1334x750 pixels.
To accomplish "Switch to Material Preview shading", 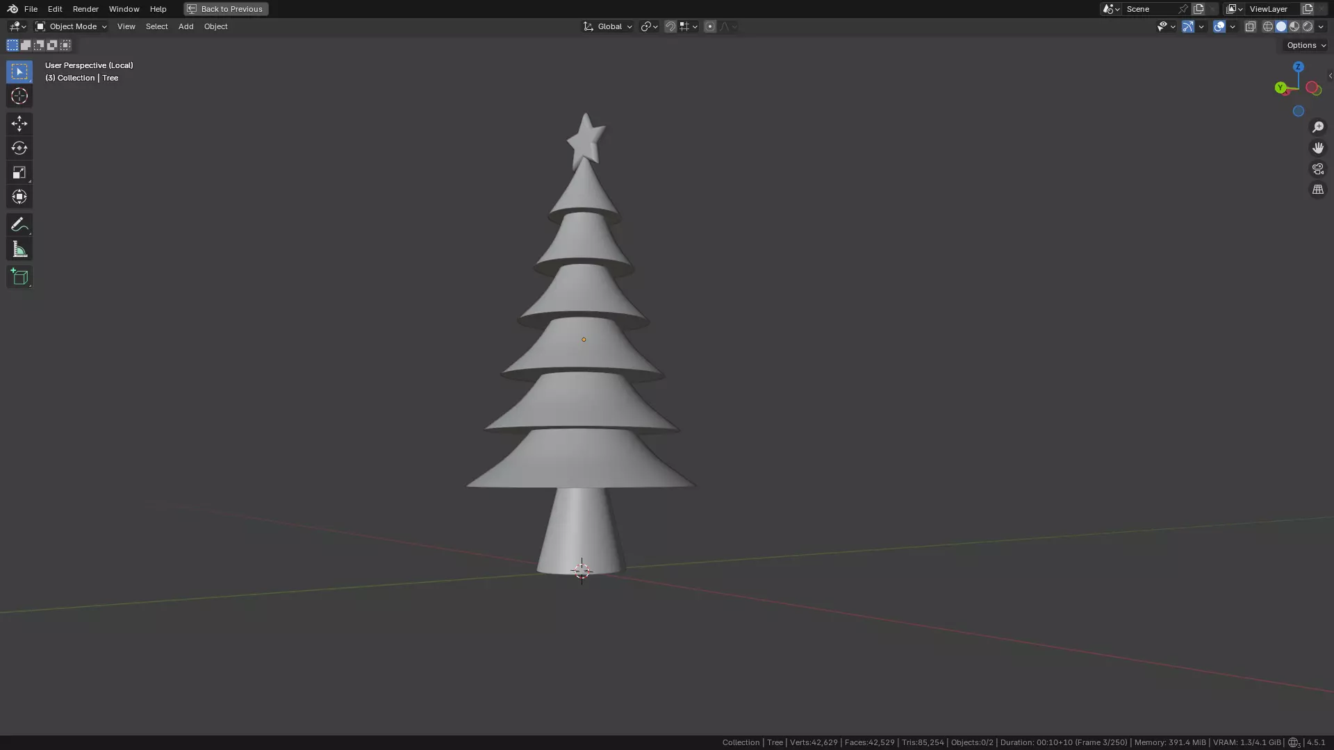I will pos(1294,26).
